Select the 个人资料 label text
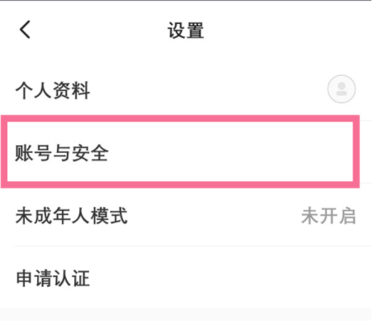Image resolution: width=378 pixels, height=323 pixels. [x=53, y=90]
